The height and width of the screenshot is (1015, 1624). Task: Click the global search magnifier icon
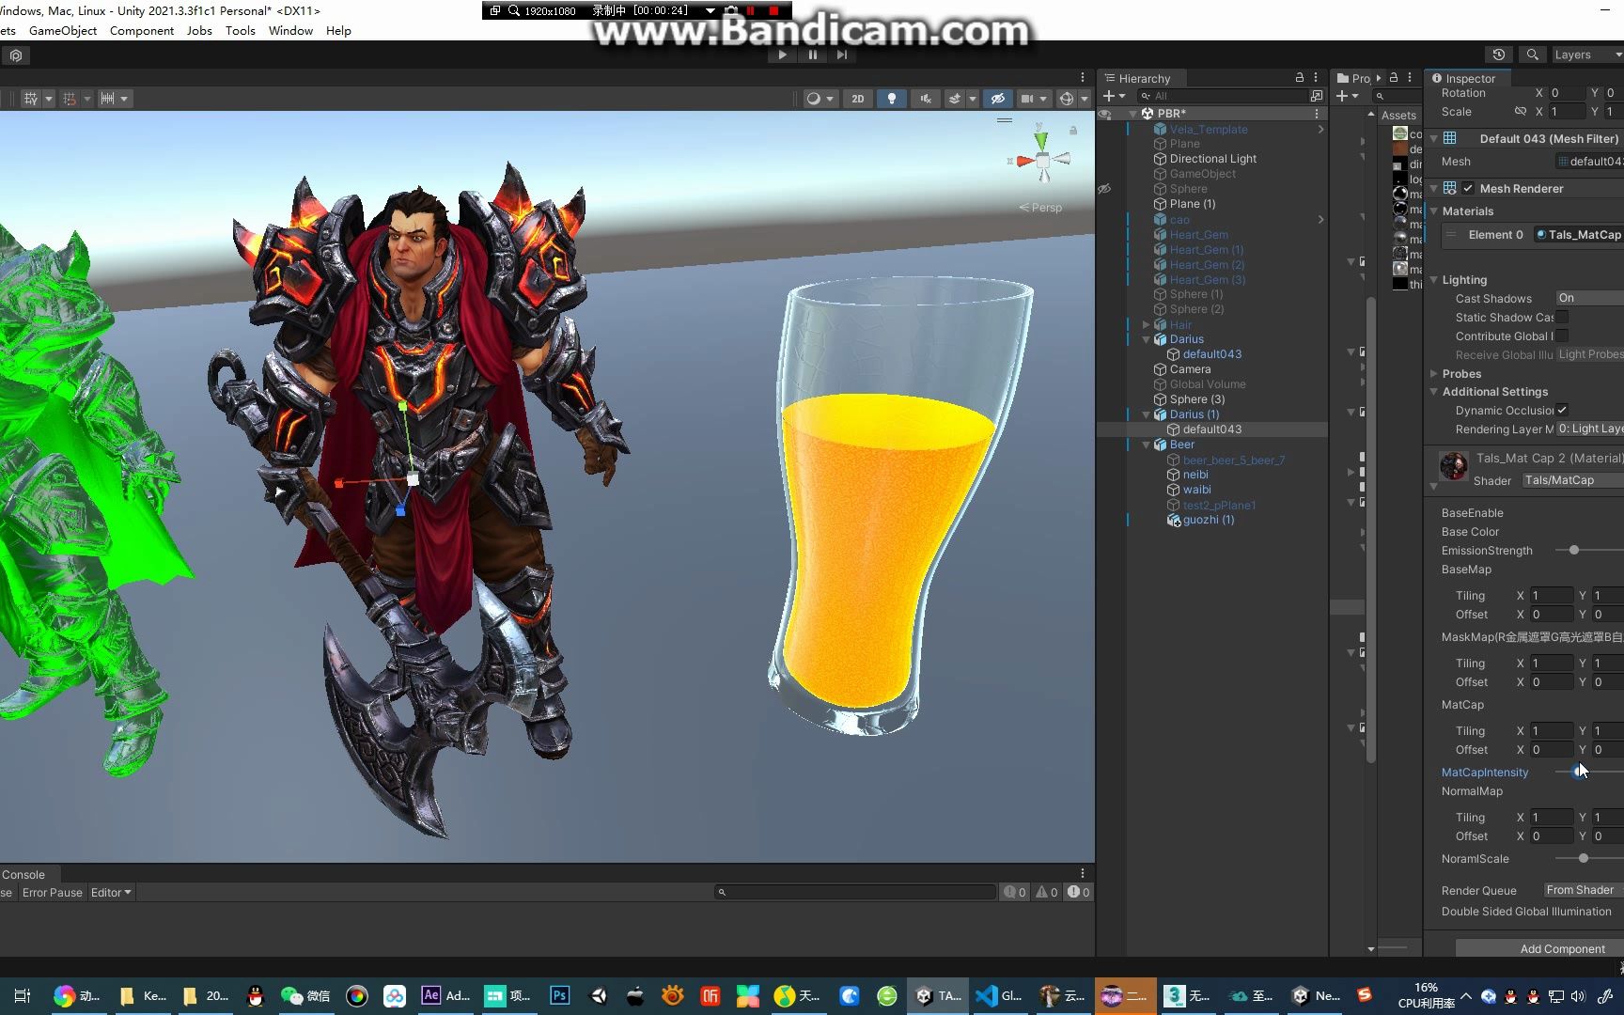[1532, 55]
